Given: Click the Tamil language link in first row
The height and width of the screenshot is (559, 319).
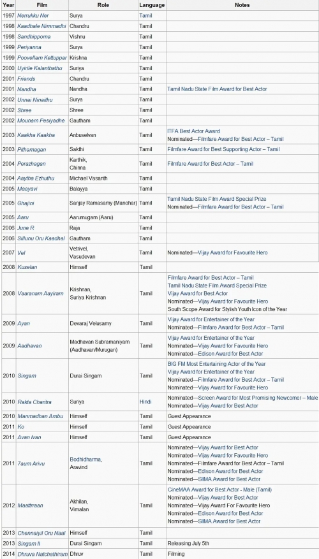Looking at the screenshot, I should coord(145,16).
